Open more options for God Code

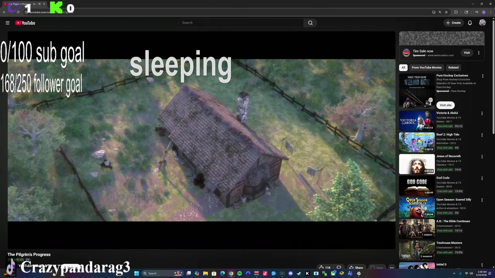(482, 178)
